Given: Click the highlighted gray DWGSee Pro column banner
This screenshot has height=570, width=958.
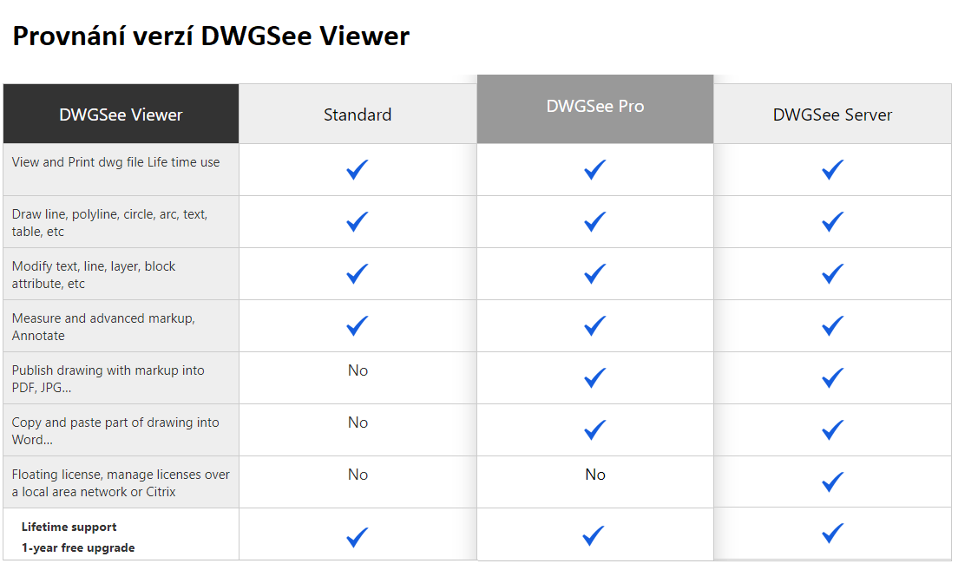Looking at the screenshot, I should pyautogui.click(x=594, y=108).
